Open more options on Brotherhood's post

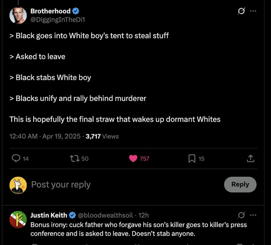tap(253, 11)
